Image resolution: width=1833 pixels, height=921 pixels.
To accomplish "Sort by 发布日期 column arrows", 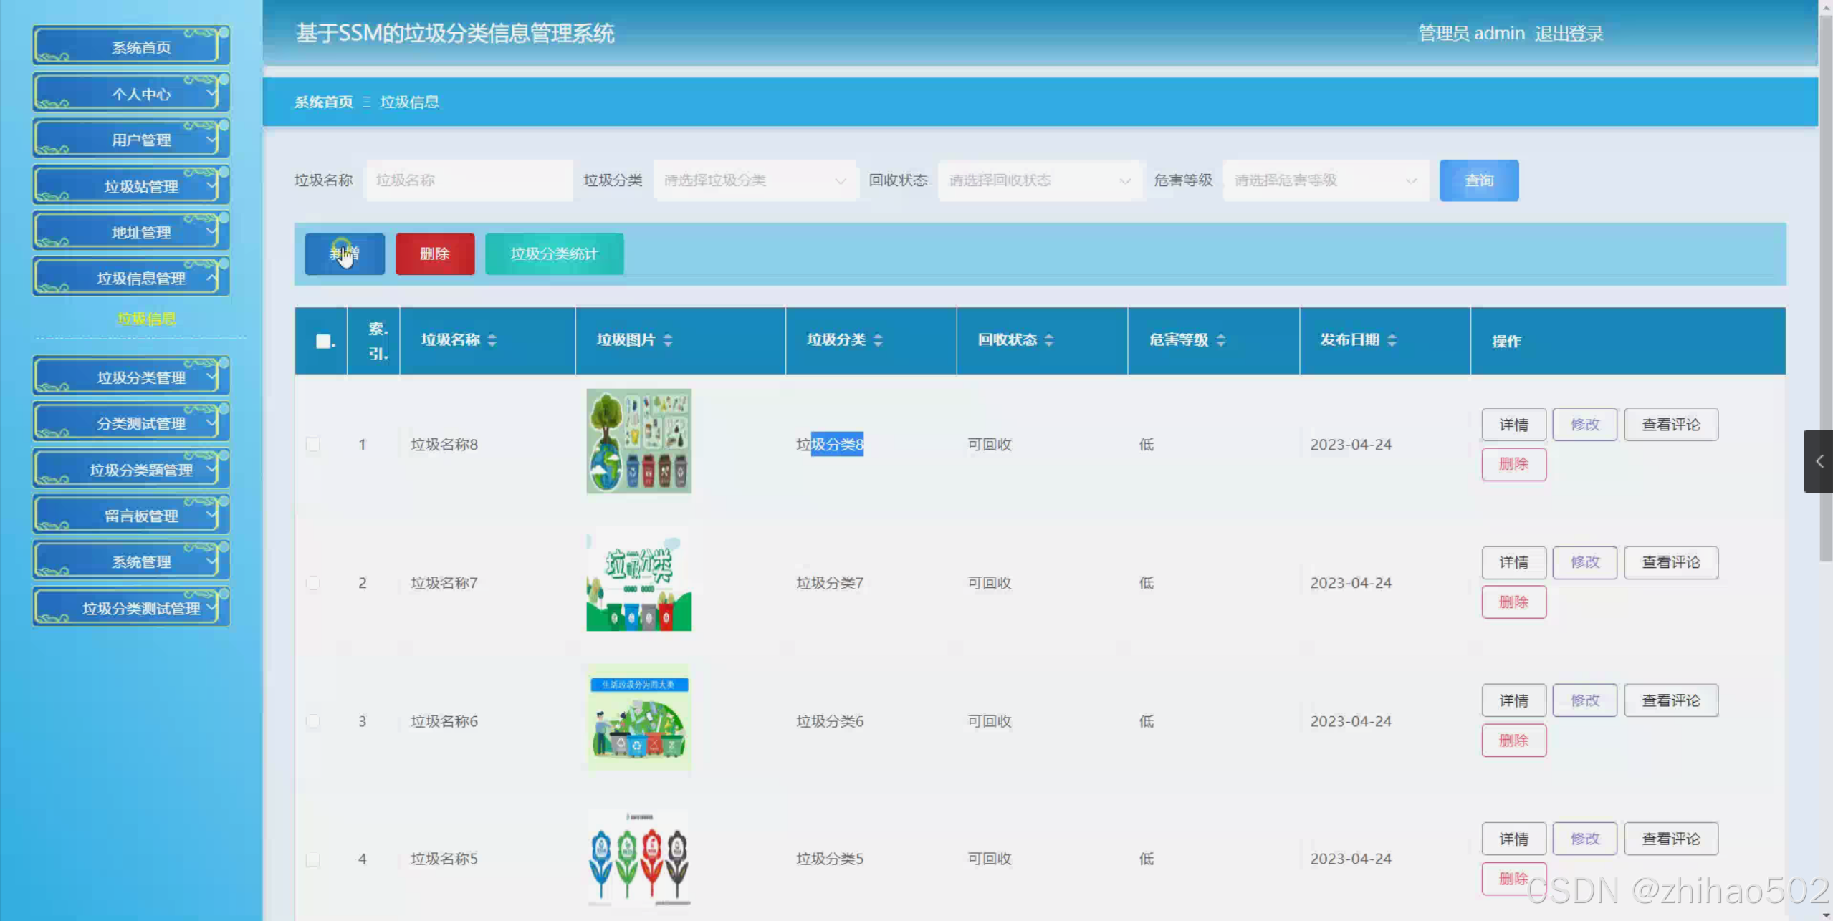I will point(1392,340).
